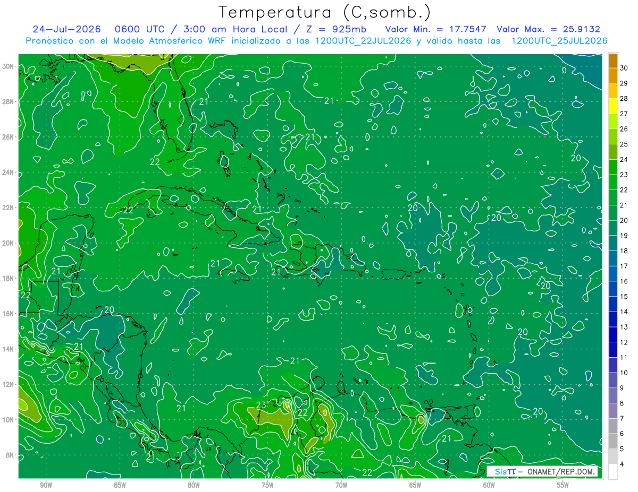This screenshot has height=492, width=638.
Task: Click the SisPI ONAMET/REP.DOM. logo box
Action: click(x=543, y=472)
